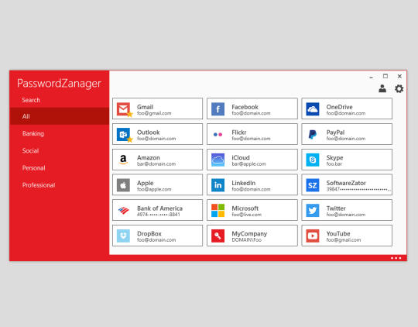Image resolution: width=418 pixels, height=327 pixels.
Task: Click the iCloud cloud icon
Action: (x=218, y=160)
